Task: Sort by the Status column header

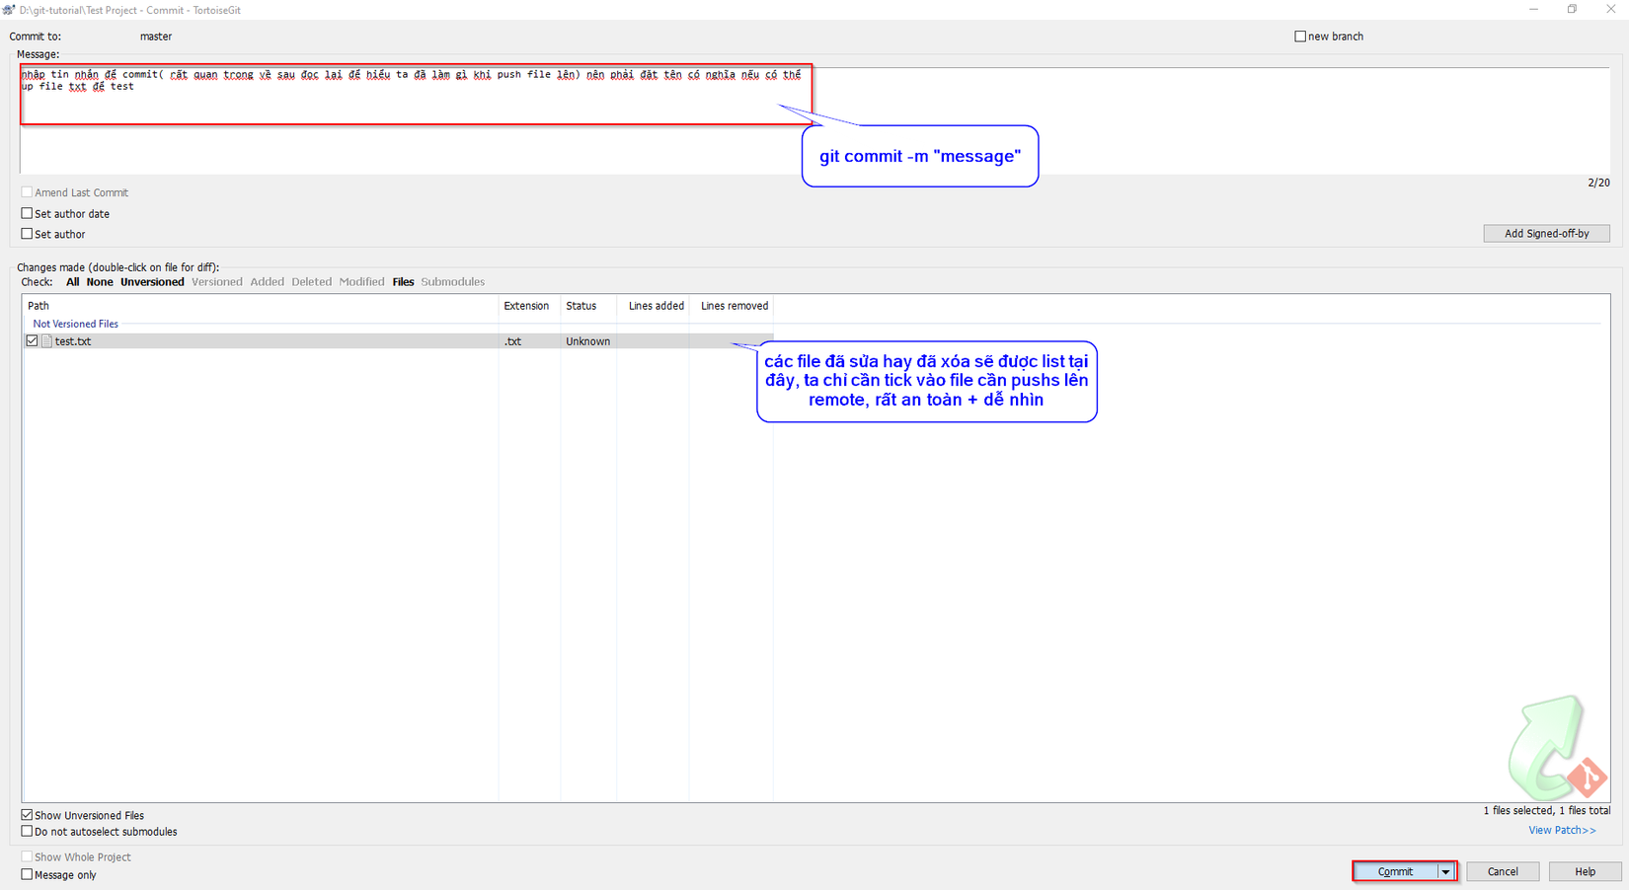Action: [588, 306]
